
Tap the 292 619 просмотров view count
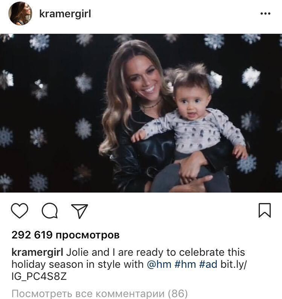(x=66, y=235)
